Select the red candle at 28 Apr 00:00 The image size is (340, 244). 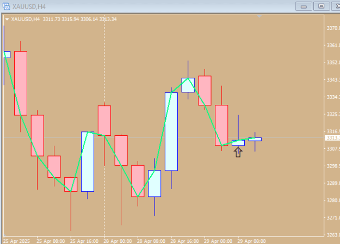coord(104,121)
